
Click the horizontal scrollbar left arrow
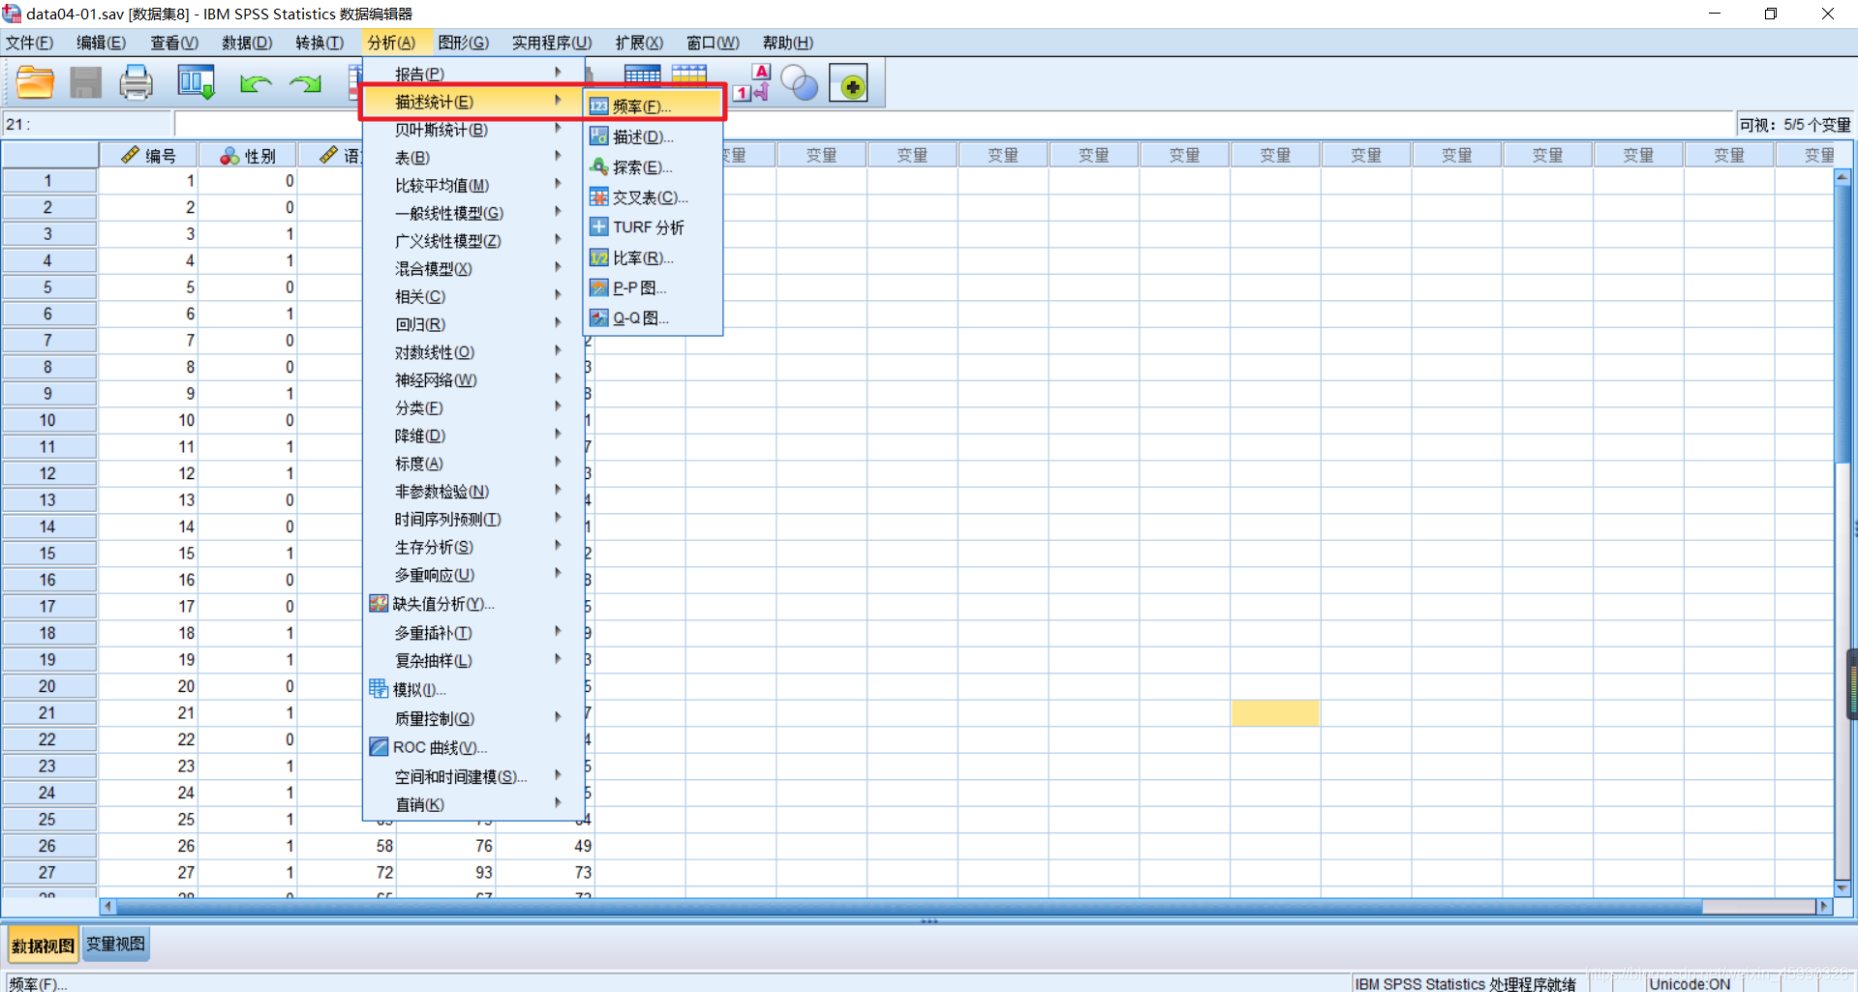click(x=107, y=907)
